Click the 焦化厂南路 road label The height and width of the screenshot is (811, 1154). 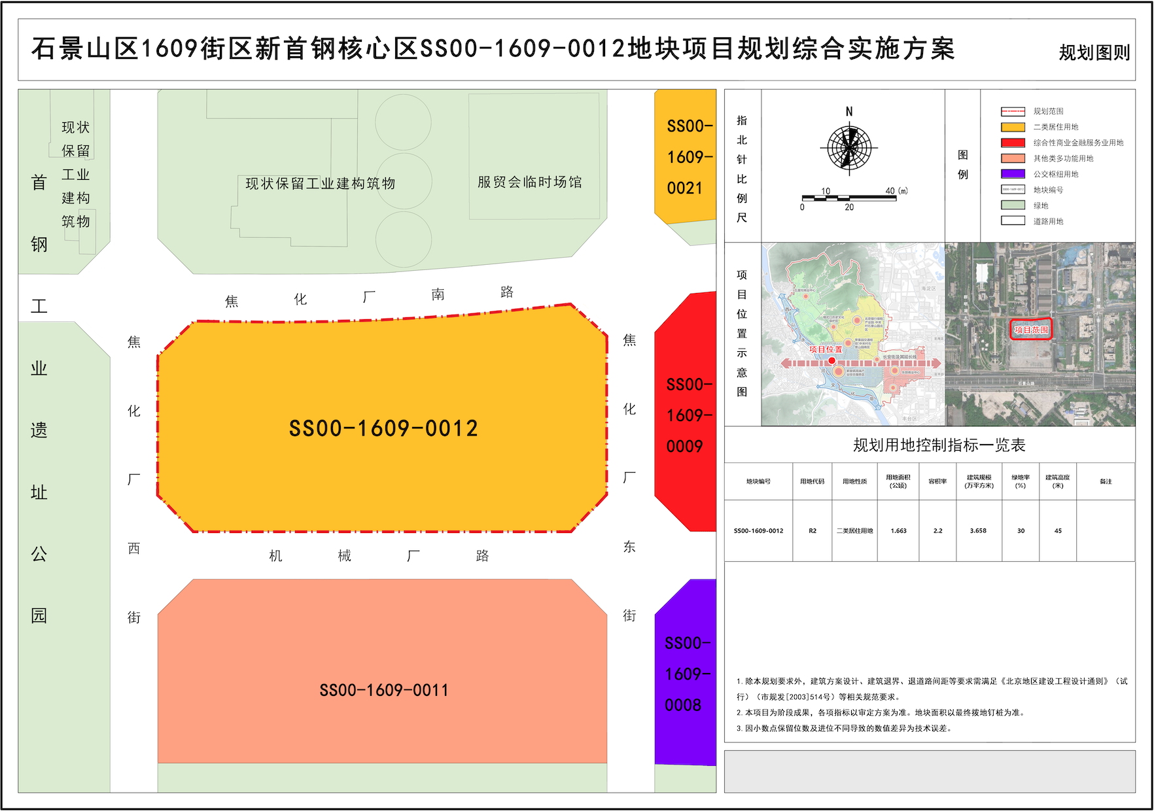click(x=370, y=296)
